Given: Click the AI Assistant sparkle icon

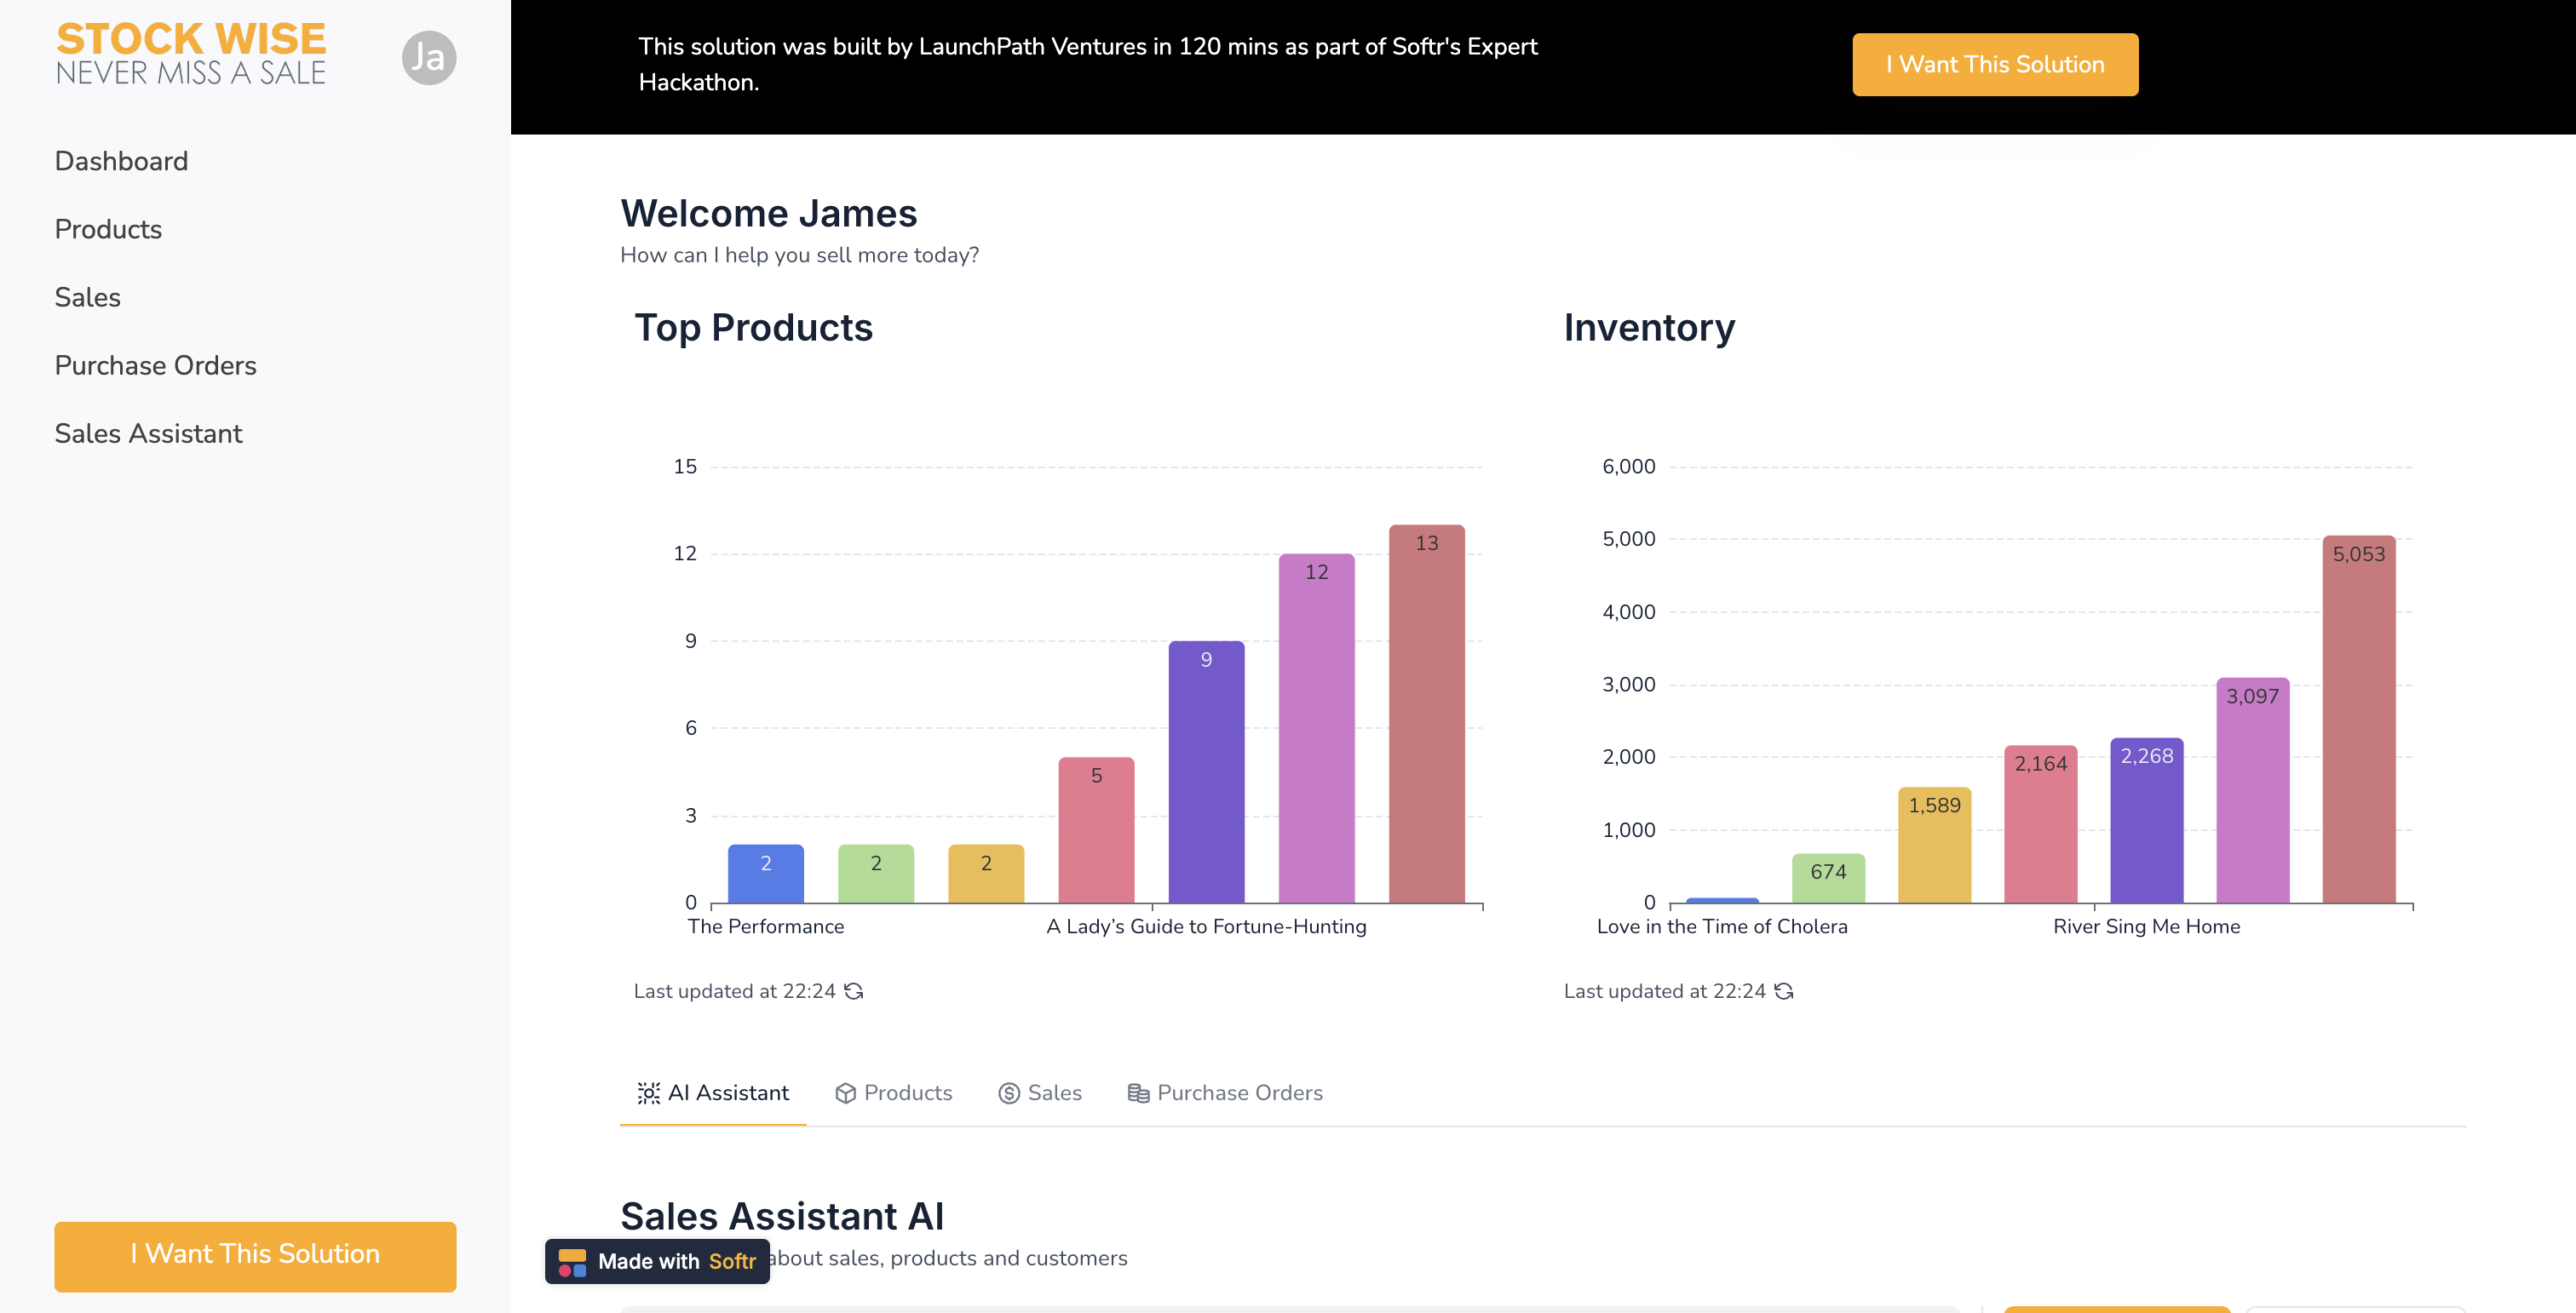Looking at the screenshot, I should point(648,1093).
